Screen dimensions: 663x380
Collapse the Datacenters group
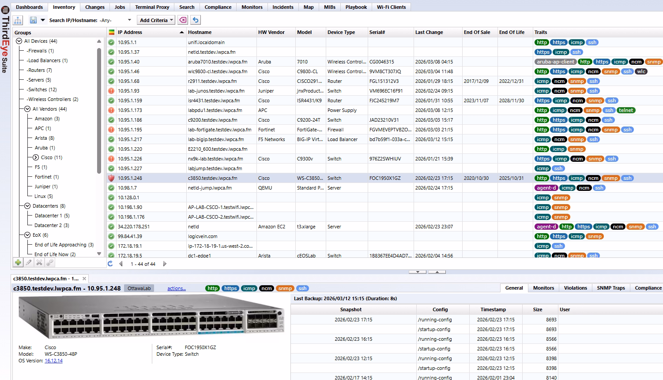pyautogui.click(x=27, y=205)
